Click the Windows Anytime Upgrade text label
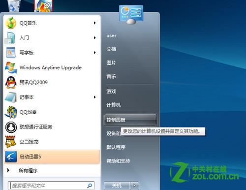 tap(51, 67)
